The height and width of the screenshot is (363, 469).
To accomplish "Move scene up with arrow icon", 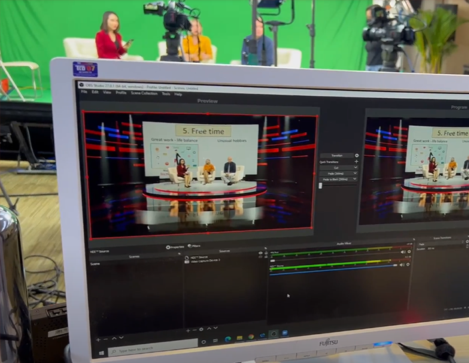I will click(114, 338).
